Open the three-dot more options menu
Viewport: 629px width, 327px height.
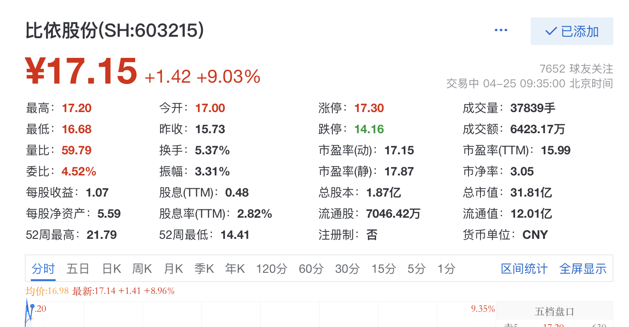[501, 30]
